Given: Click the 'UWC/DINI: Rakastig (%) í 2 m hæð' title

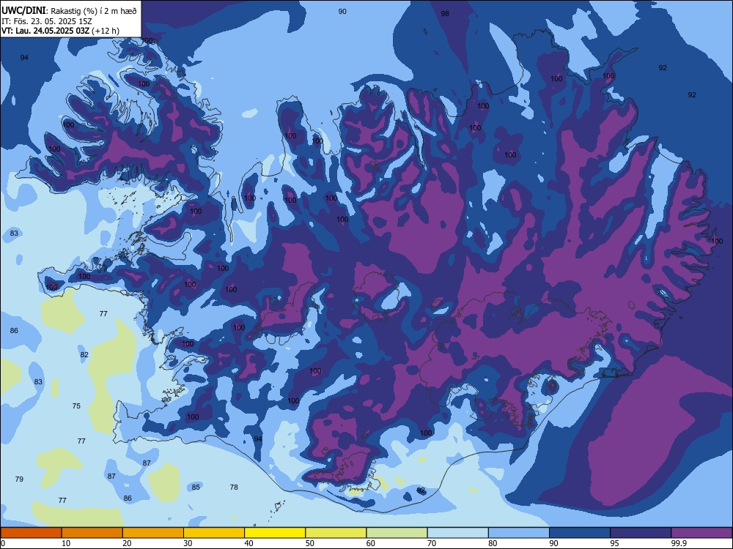Looking at the screenshot, I should tap(69, 10).
